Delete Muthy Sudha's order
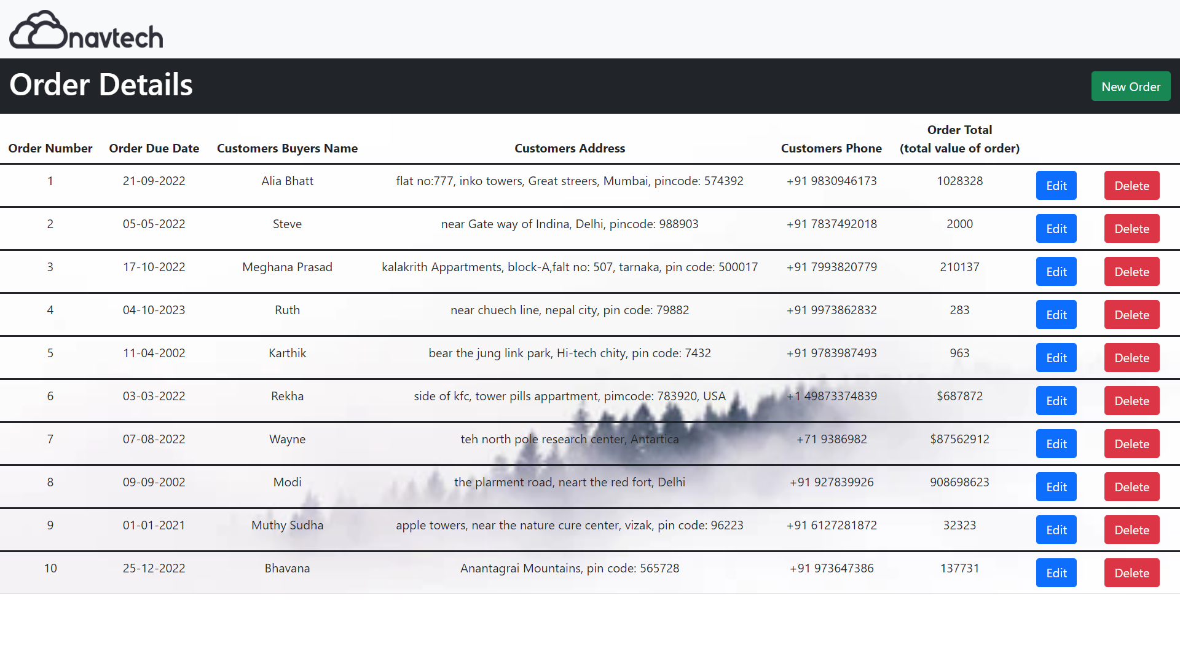The width and height of the screenshot is (1180, 664). (1131, 530)
